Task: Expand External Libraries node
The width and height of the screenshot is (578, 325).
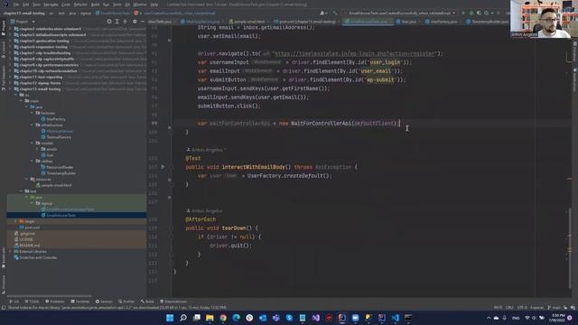Action: point(11,252)
